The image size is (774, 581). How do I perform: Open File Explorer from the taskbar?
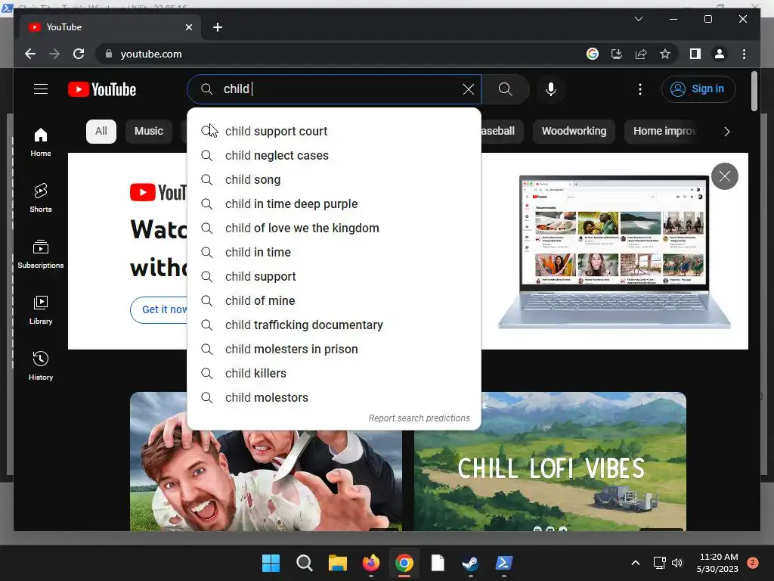pyautogui.click(x=338, y=563)
